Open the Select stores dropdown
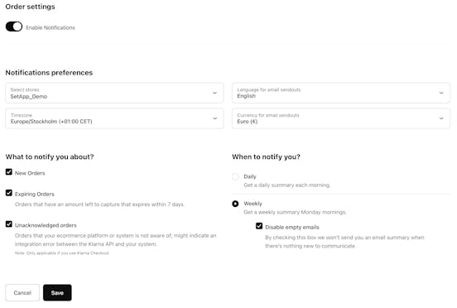The width and height of the screenshot is (457, 308). tap(114, 93)
